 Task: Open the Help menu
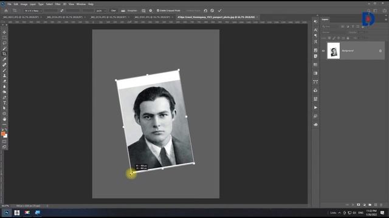click(x=91, y=4)
